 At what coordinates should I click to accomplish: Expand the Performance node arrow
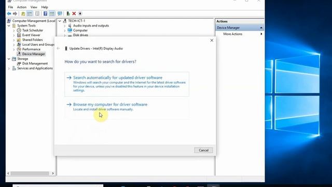pyautogui.click(x=14, y=49)
